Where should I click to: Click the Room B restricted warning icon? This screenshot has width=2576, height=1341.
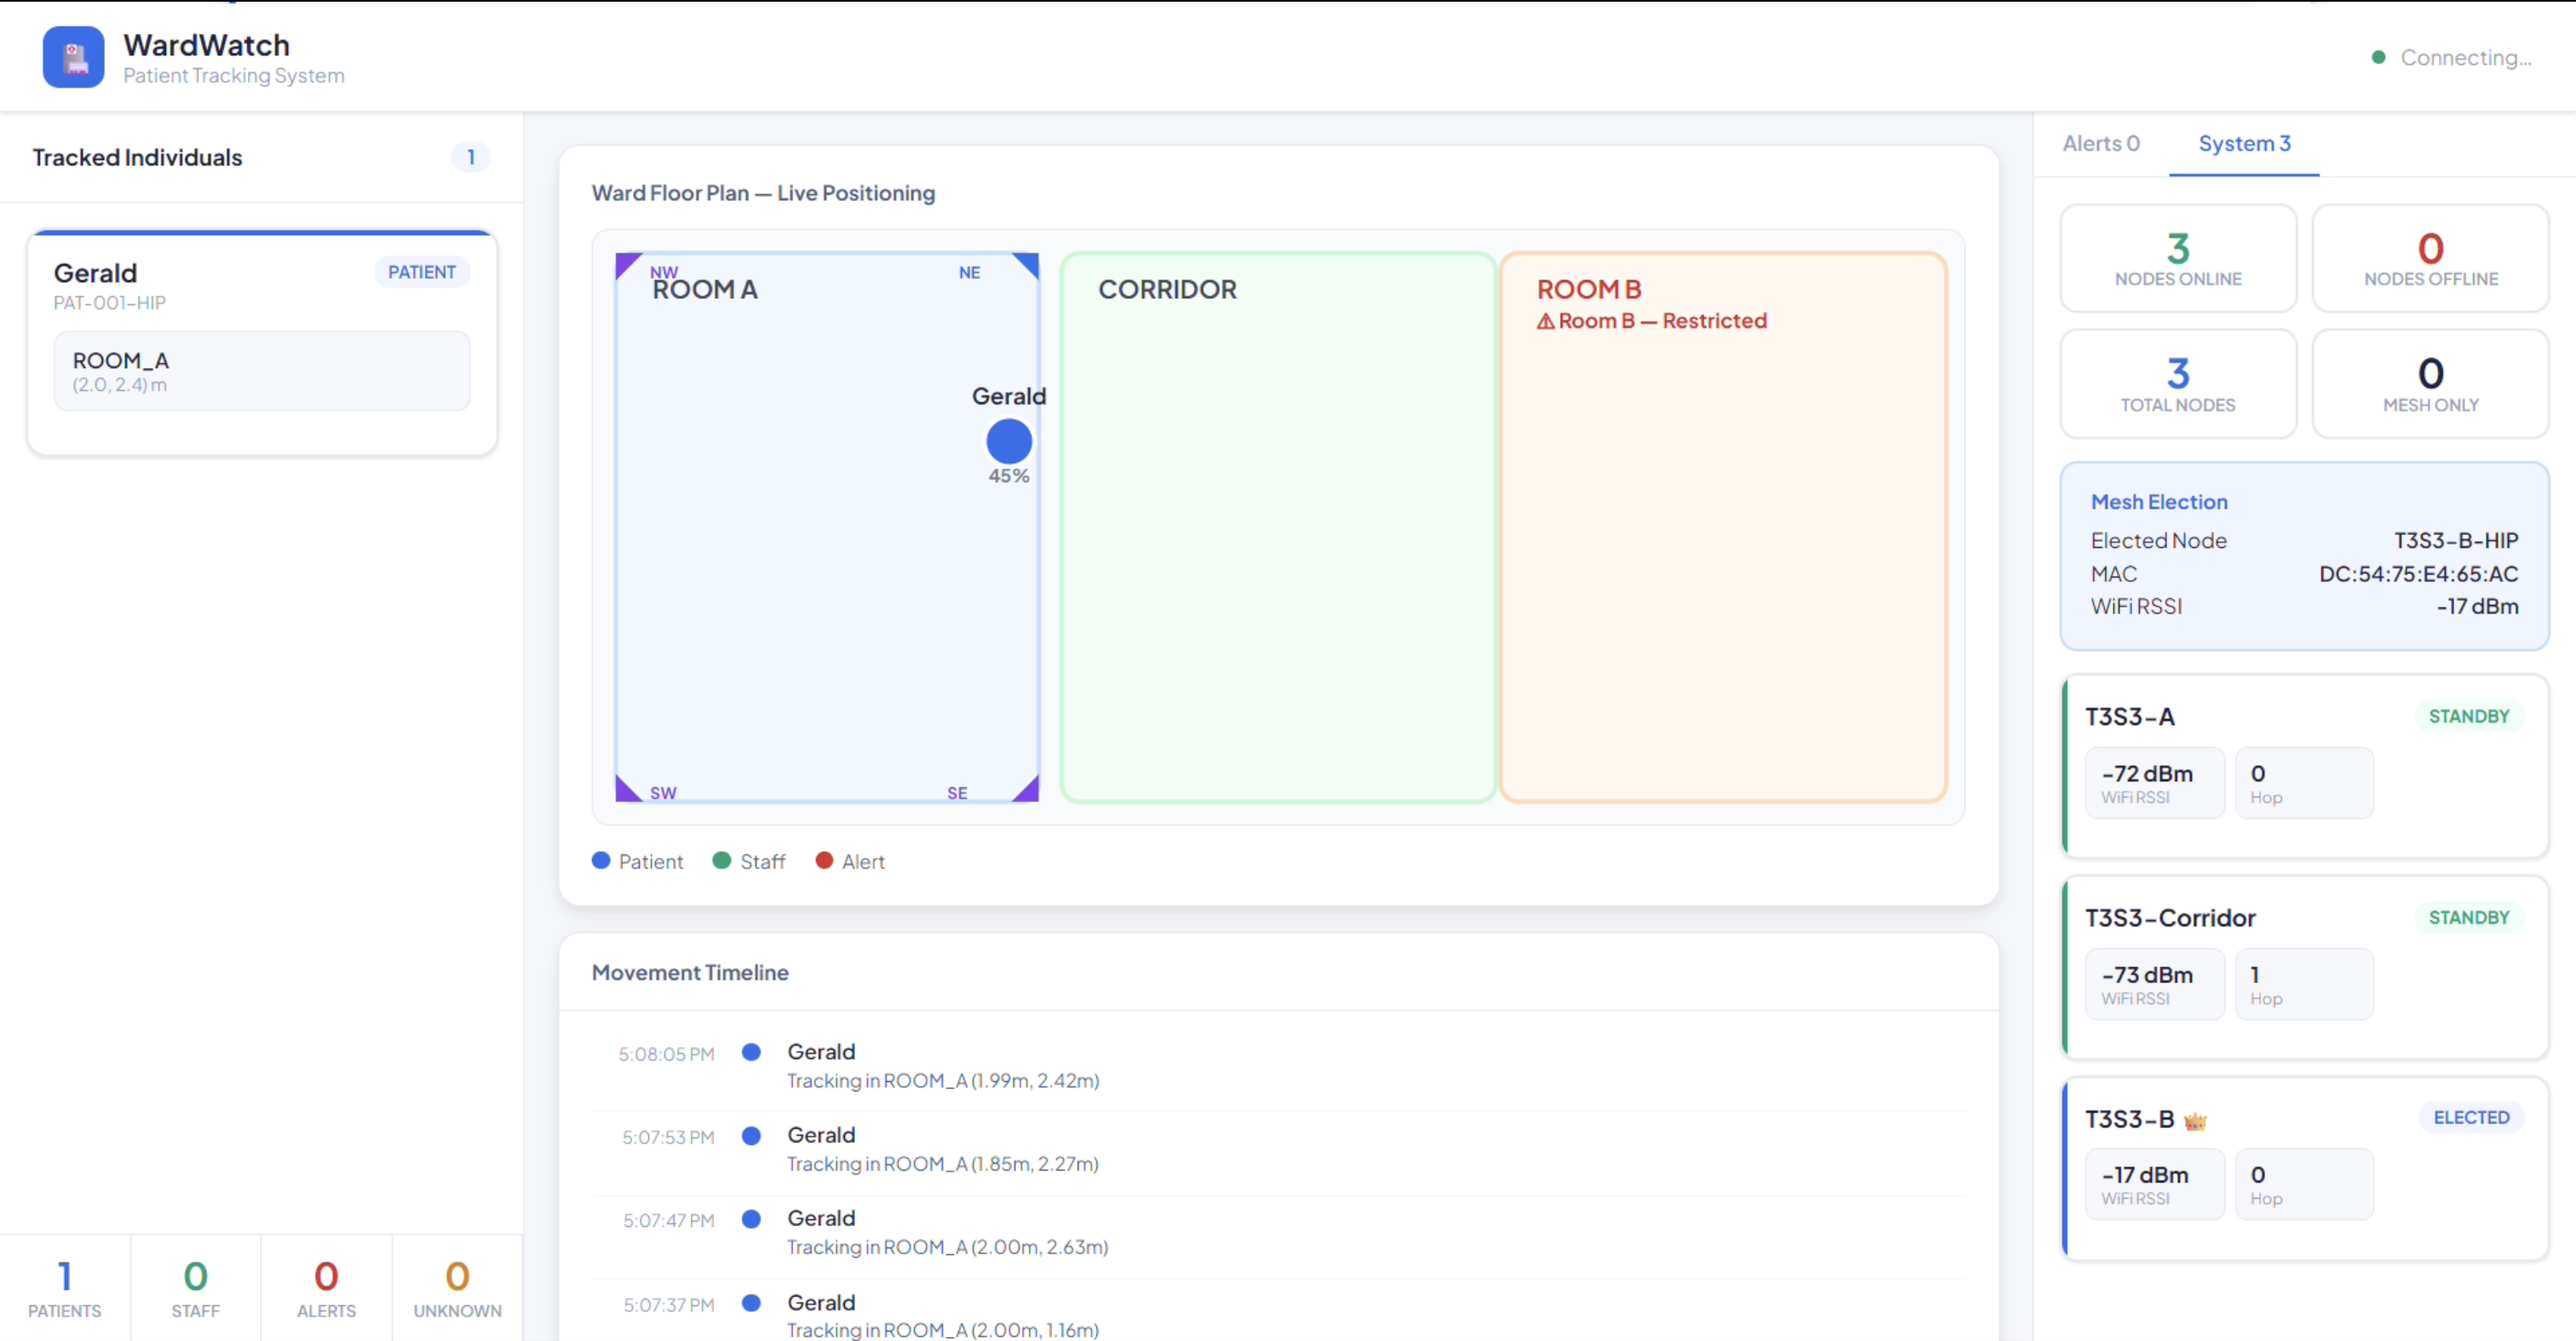click(x=1545, y=321)
